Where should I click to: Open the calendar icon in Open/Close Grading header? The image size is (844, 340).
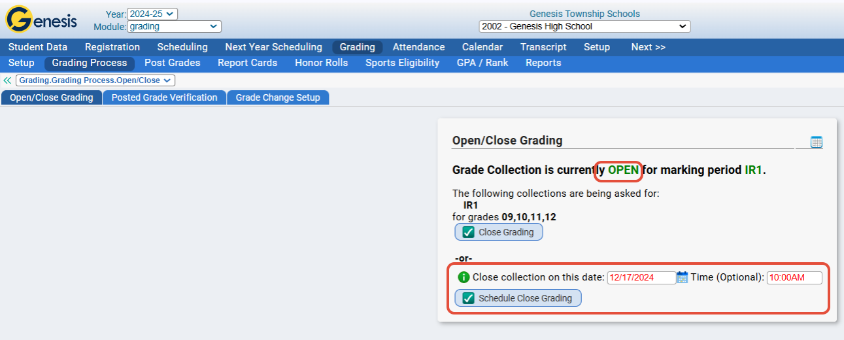click(816, 142)
